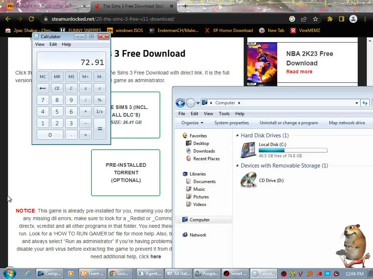Expand the address bar history dropdown in Explorer
The width and height of the screenshot is (373, 279).
357,103
